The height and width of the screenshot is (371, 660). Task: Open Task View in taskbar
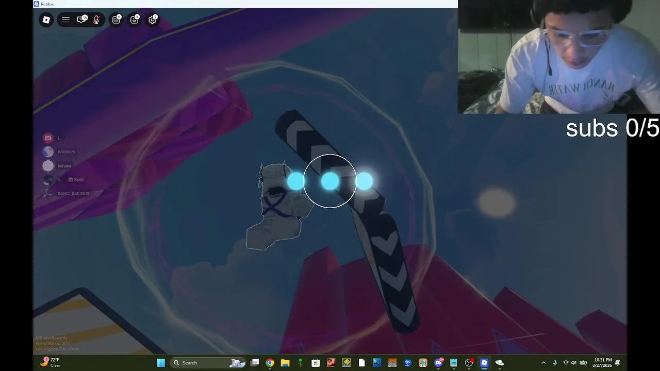(255, 363)
